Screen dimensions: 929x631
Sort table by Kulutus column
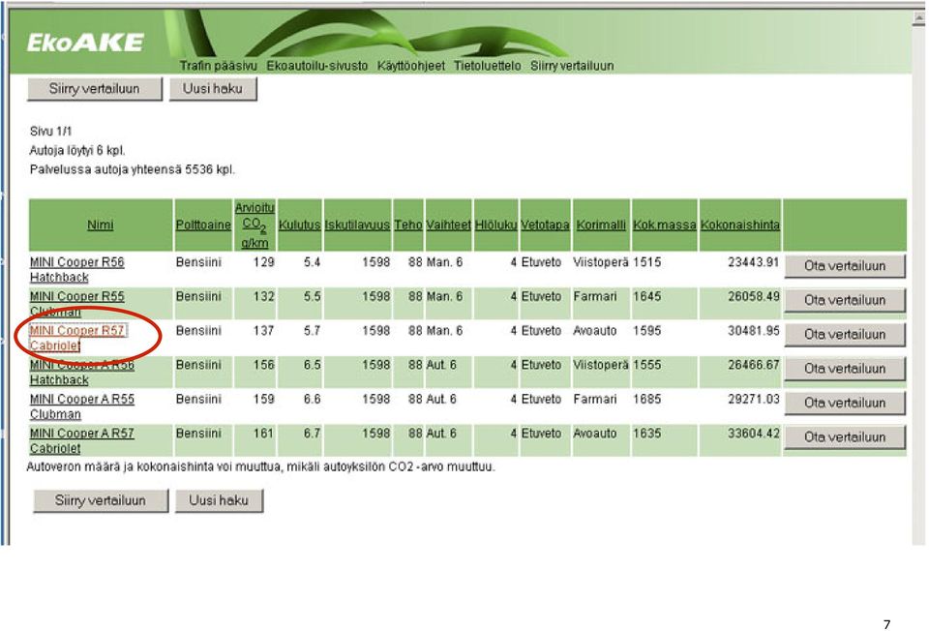click(299, 225)
